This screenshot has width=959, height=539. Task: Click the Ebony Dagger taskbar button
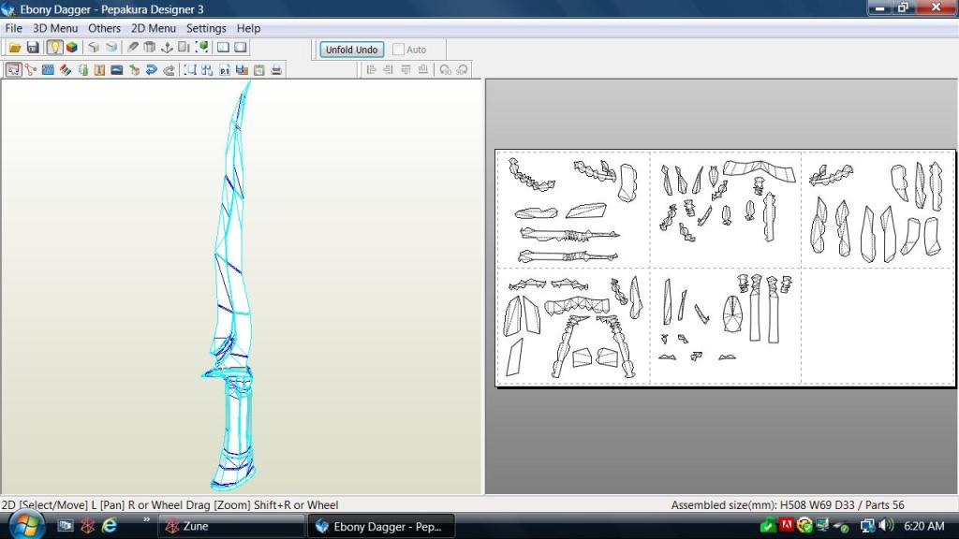(381, 526)
